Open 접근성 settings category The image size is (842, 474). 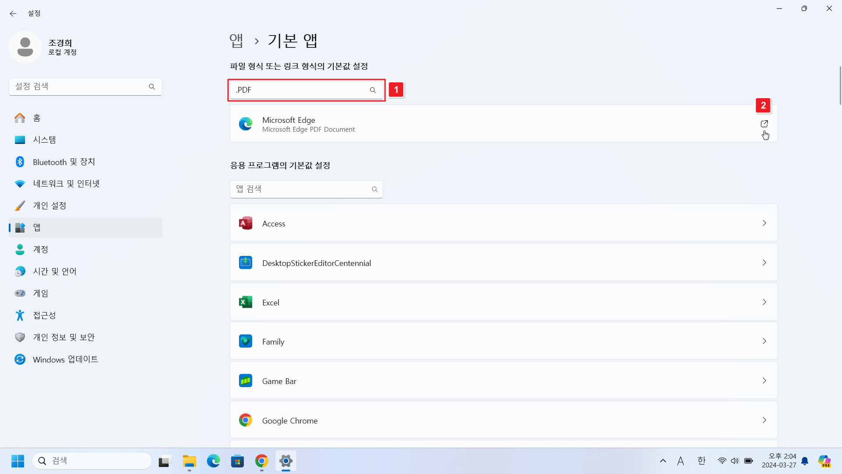tap(86, 315)
